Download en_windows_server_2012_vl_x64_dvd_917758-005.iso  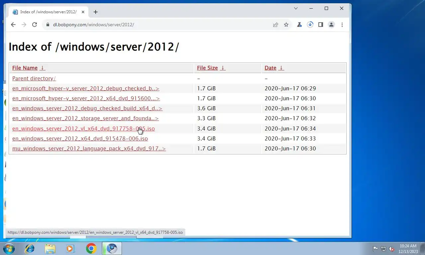click(x=83, y=128)
